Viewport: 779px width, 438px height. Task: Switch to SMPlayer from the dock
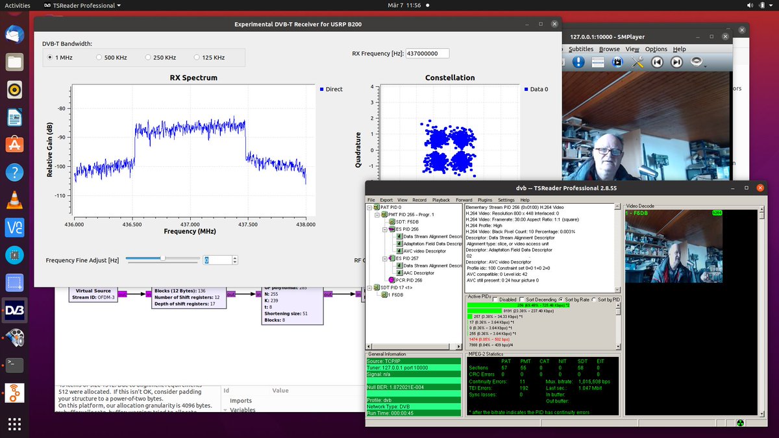(x=14, y=337)
